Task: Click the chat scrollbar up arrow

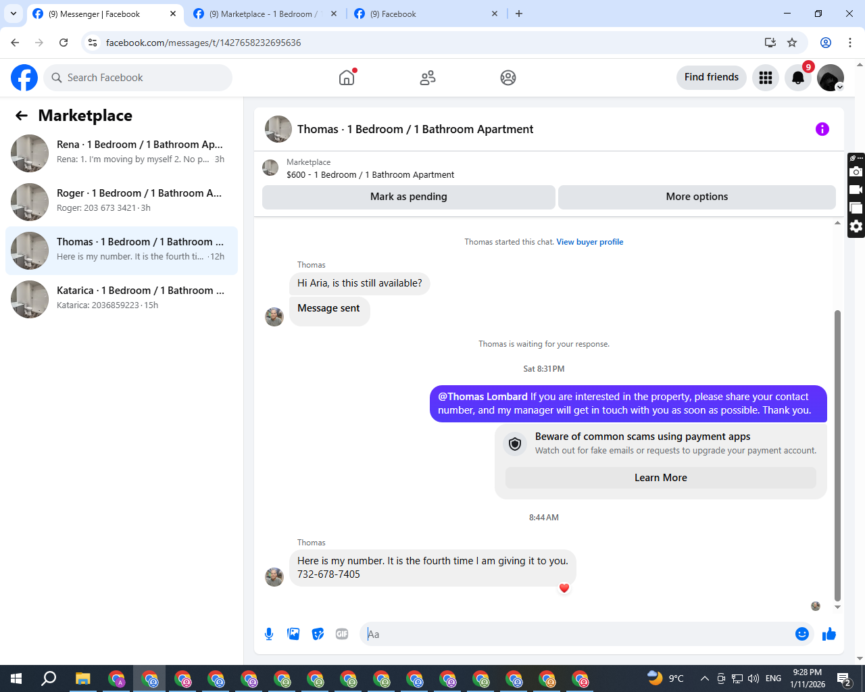Action: 838,223
